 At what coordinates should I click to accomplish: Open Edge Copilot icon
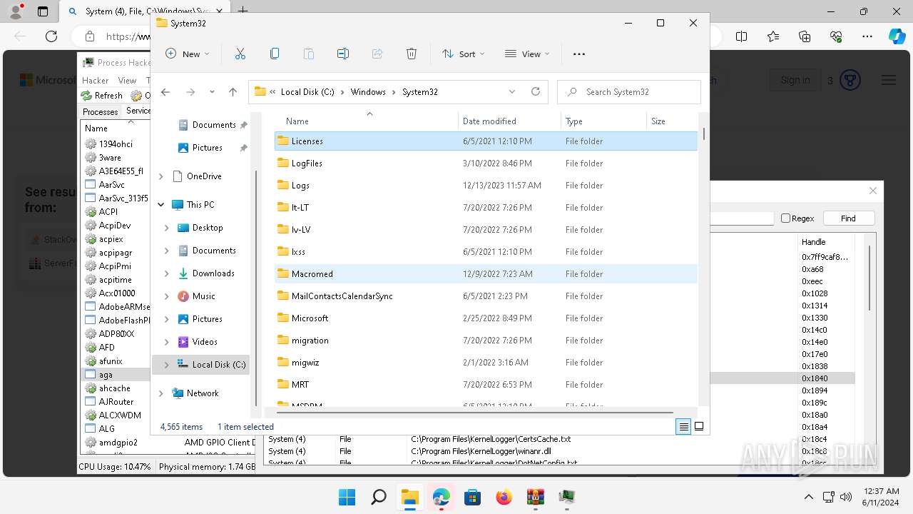click(897, 36)
